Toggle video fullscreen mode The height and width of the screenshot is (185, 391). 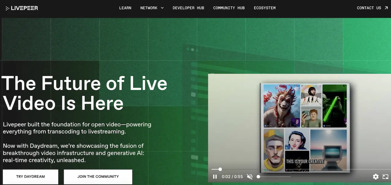tap(385, 177)
